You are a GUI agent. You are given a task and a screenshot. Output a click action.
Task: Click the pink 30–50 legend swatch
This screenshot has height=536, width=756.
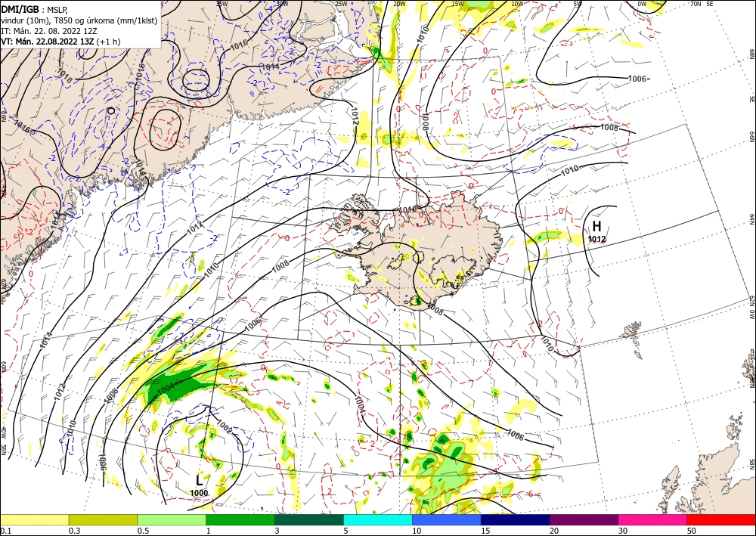[653, 519]
